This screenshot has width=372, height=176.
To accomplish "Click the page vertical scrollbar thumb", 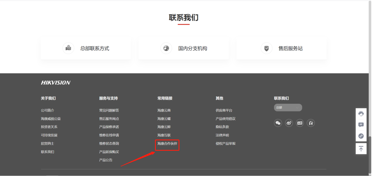I will click(x=370, y=154).
